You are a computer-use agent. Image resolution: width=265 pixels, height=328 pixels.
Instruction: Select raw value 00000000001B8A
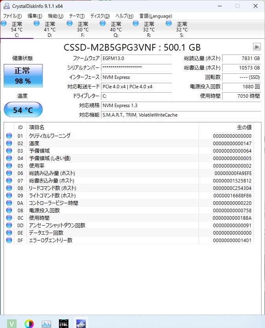(232, 218)
